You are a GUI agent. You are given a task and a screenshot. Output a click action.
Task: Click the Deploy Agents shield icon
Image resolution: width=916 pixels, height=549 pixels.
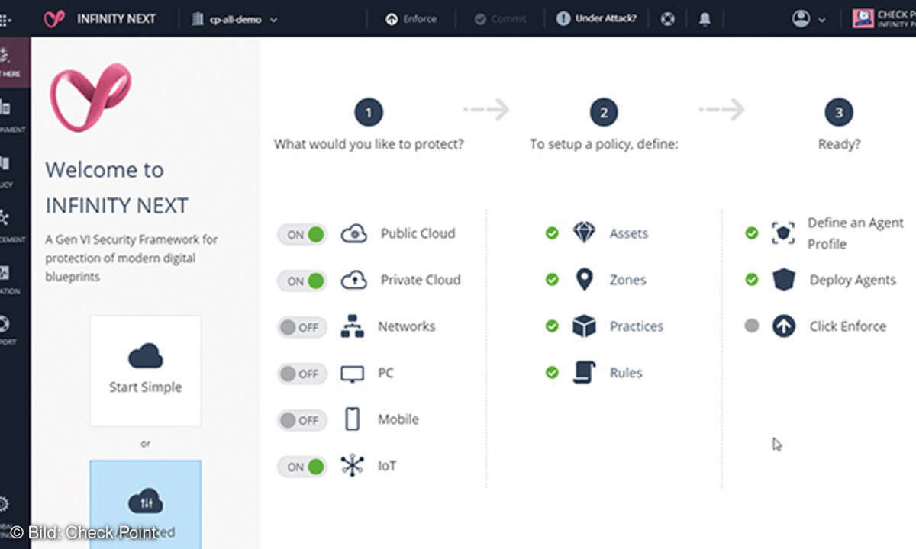pos(783,280)
